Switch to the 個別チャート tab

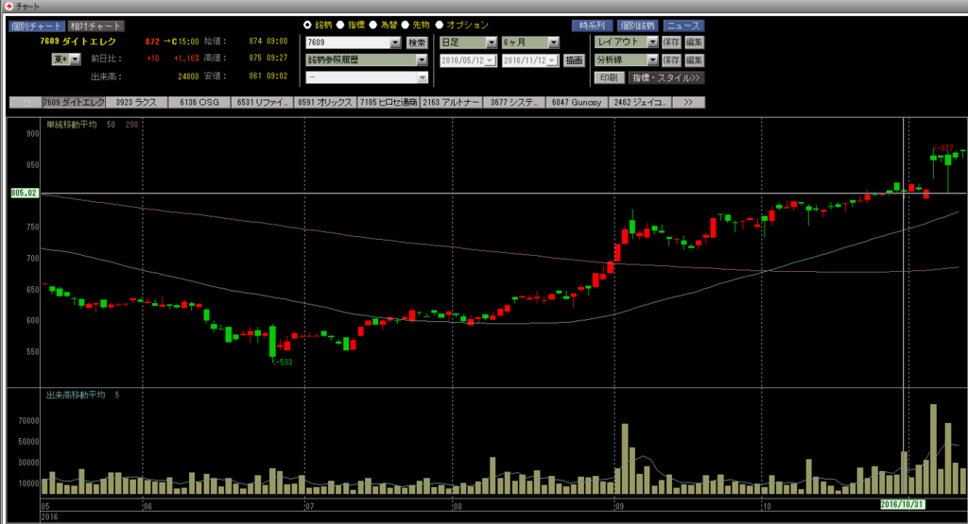point(37,25)
